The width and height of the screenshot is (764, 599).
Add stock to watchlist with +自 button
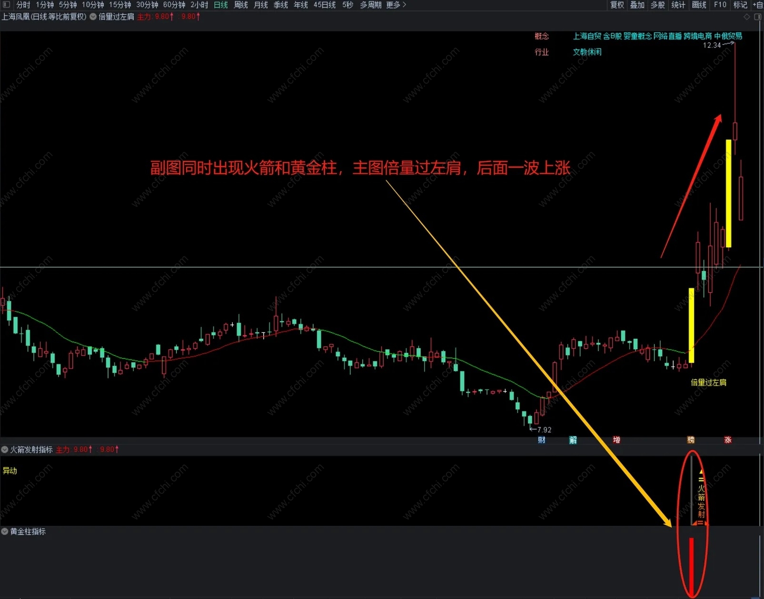[758, 5]
